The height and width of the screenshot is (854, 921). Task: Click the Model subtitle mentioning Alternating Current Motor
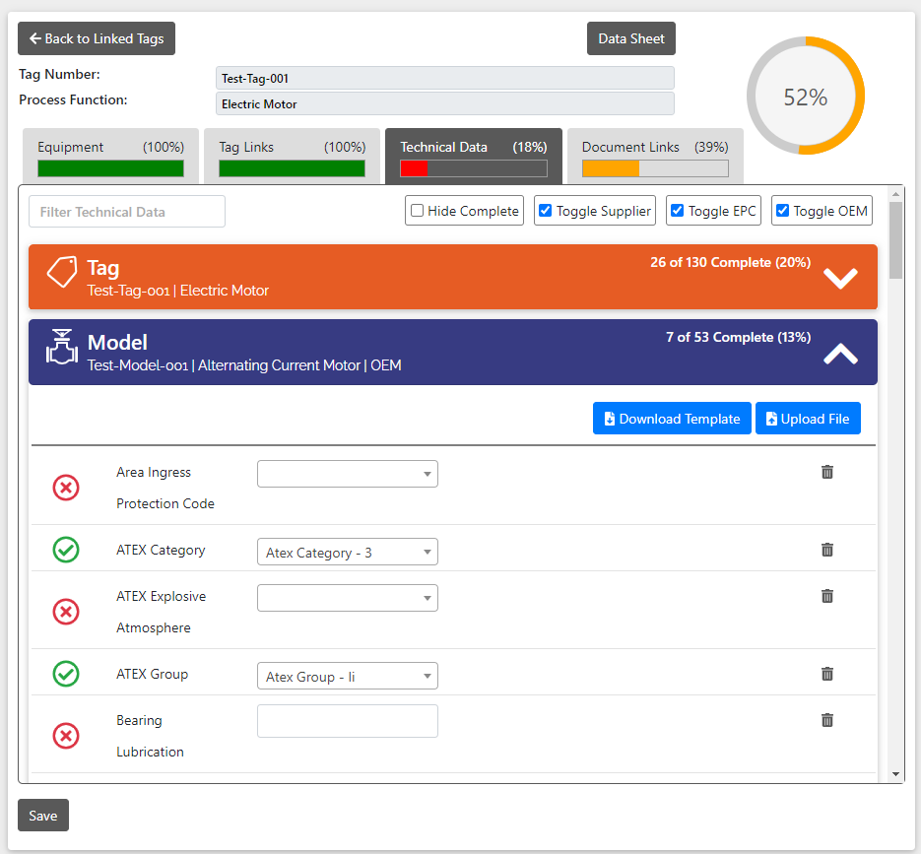tap(244, 365)
